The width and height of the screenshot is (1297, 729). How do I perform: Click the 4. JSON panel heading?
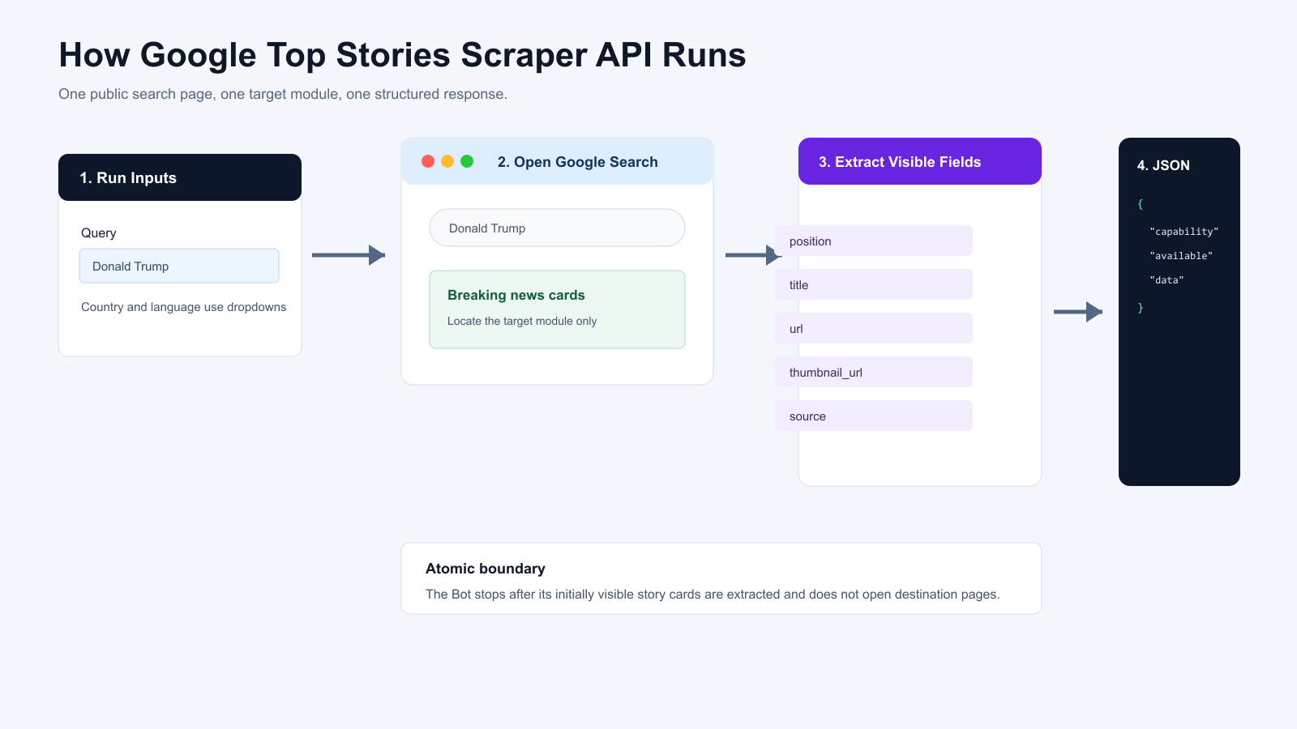[1163, 165]
